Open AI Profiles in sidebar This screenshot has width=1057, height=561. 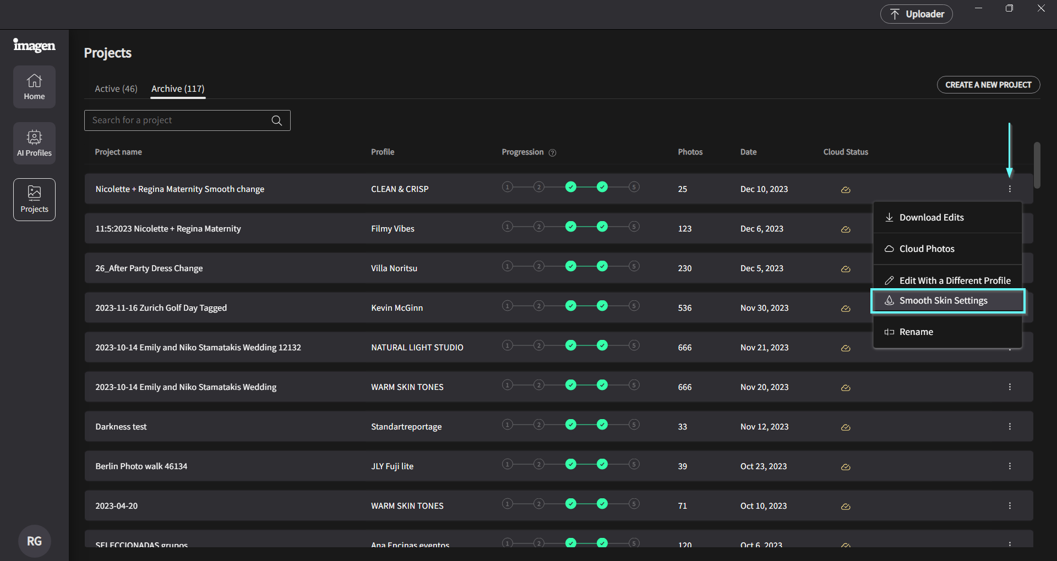(34, 143)
